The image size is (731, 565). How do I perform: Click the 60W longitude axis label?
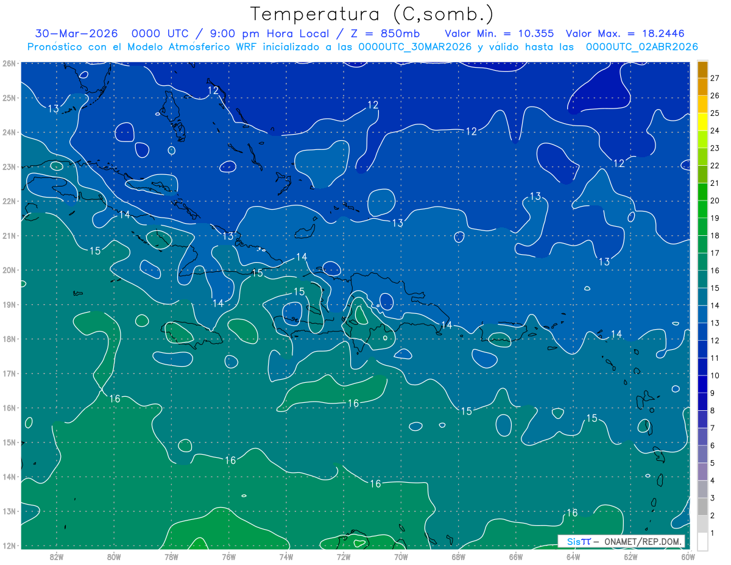pyautogui.click(x=688, y=556)
